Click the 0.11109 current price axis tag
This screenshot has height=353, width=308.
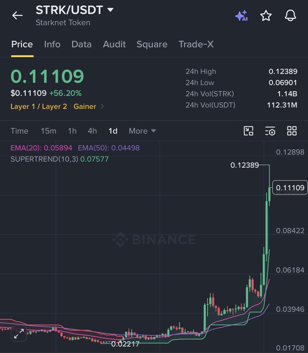coord(290,188)
